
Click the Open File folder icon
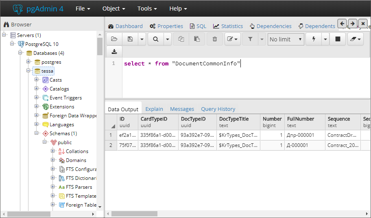coord(114,39)
